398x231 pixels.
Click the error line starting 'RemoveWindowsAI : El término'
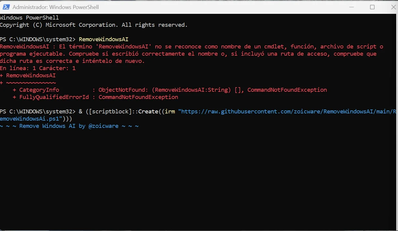(x=191, y=47)
